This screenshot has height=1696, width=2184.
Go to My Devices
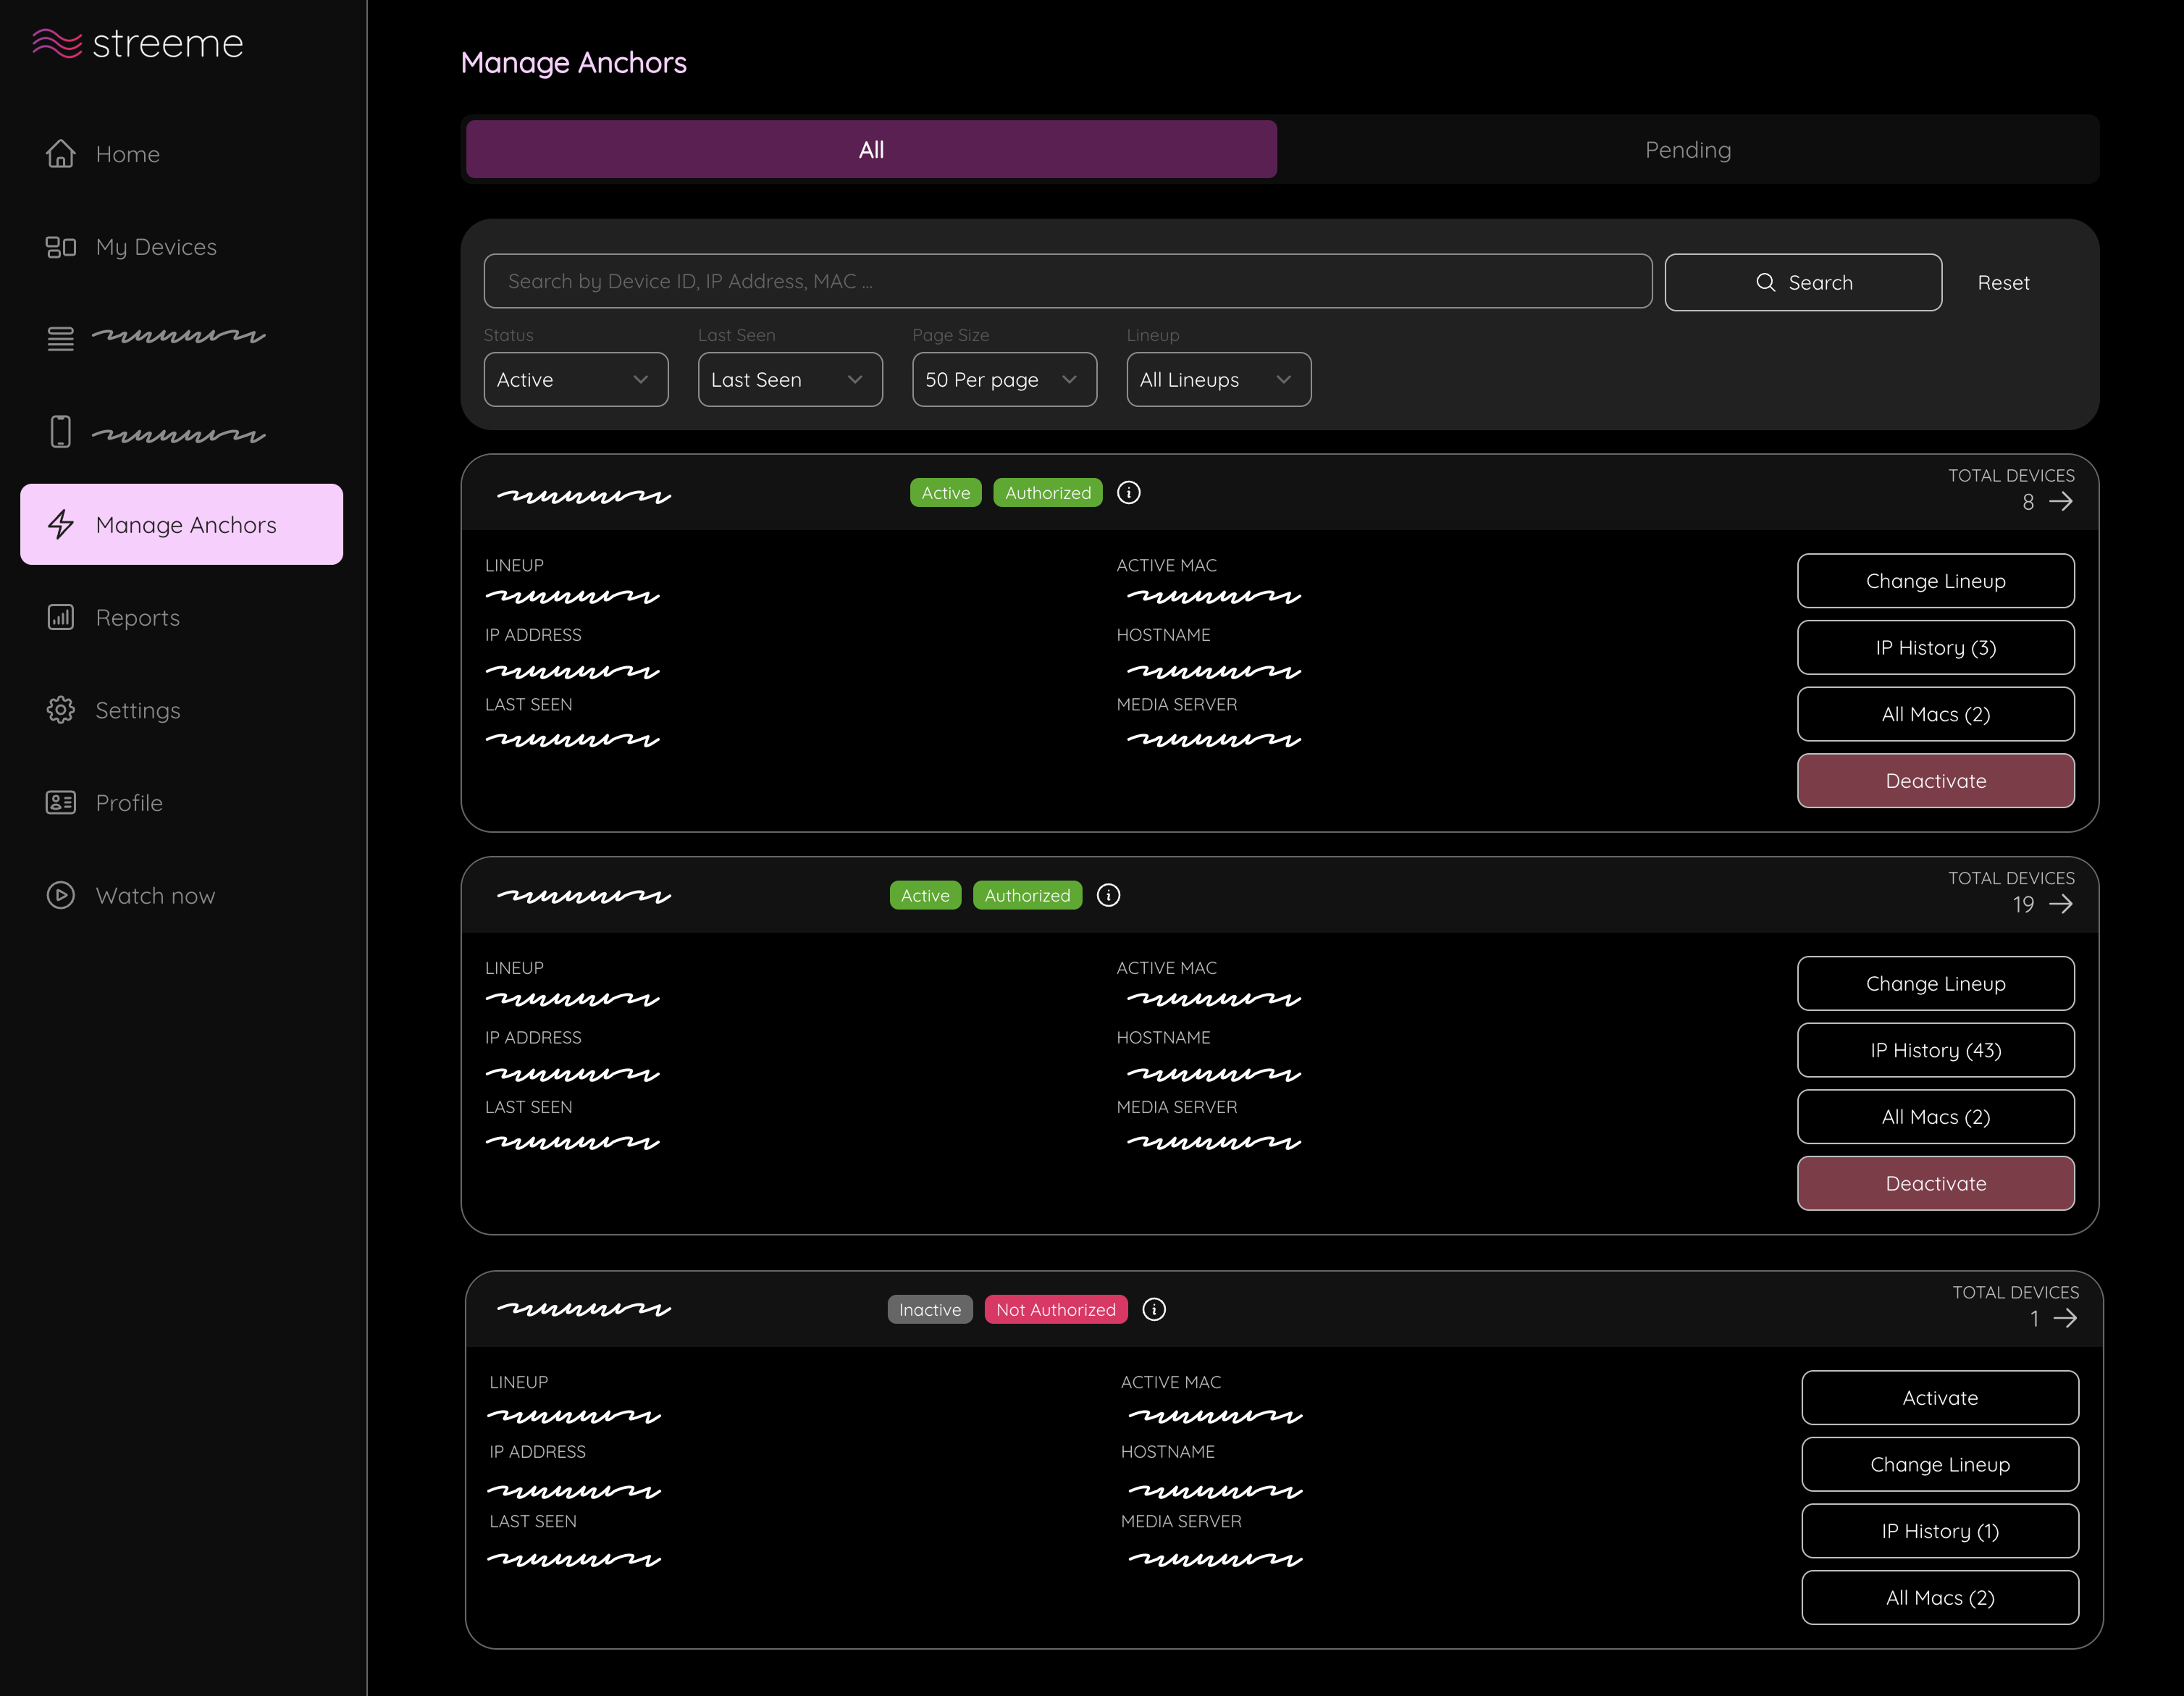pos(156,247)
